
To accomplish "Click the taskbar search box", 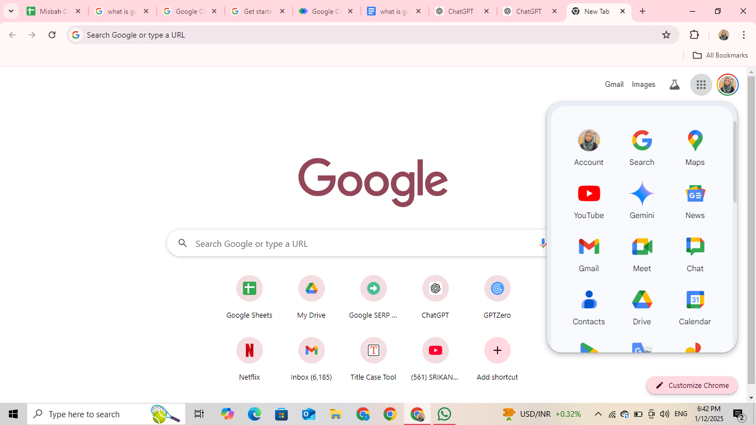I will [x=106, y=414].
